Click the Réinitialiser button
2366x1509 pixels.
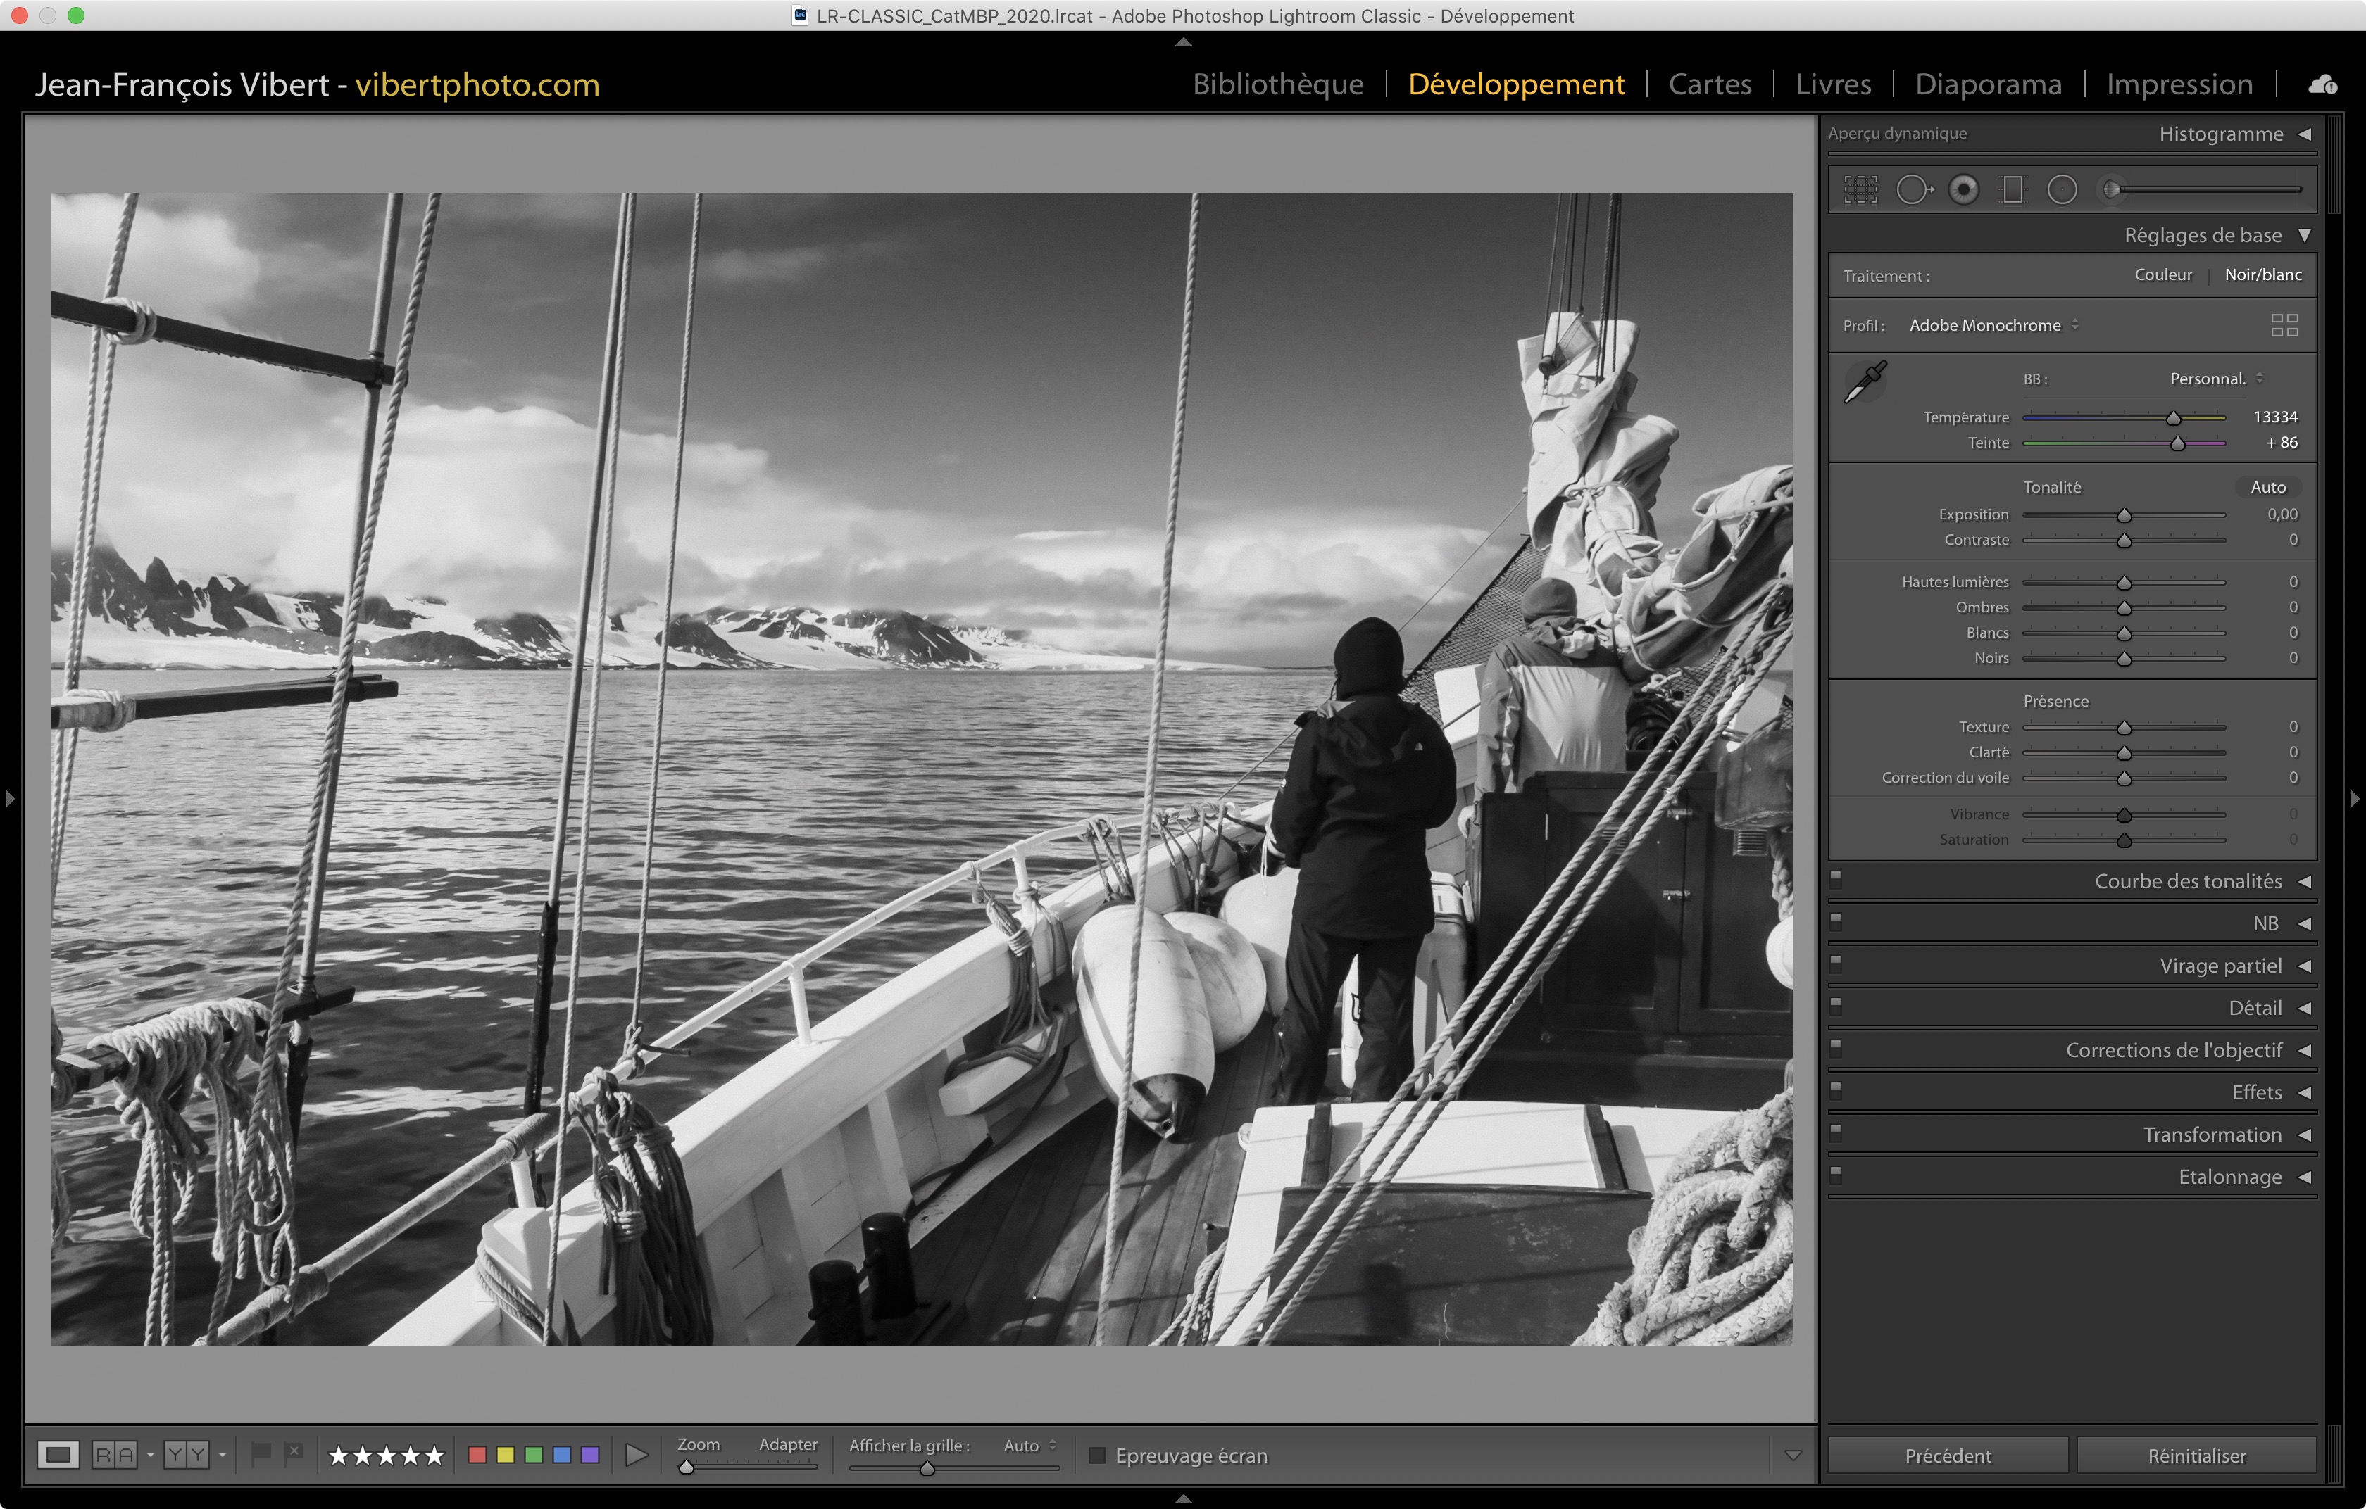pos(2196,1455)
